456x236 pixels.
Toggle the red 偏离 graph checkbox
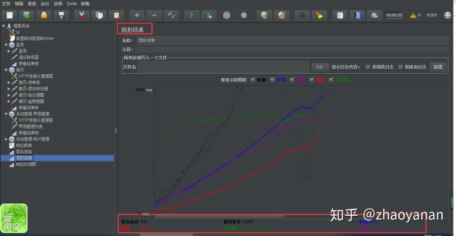coord(312,80)
